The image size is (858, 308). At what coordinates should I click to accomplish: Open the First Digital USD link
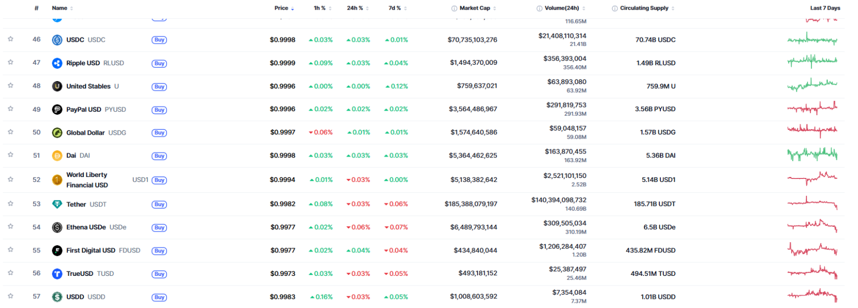click(x=91, y=250)
